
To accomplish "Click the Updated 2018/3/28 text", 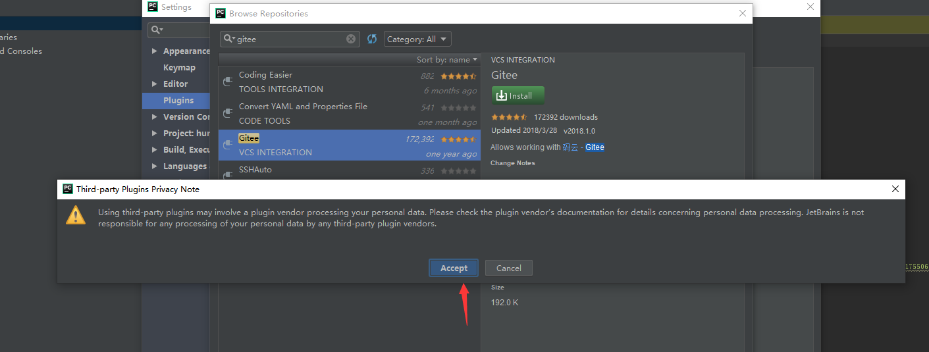I will coord(524,130).
